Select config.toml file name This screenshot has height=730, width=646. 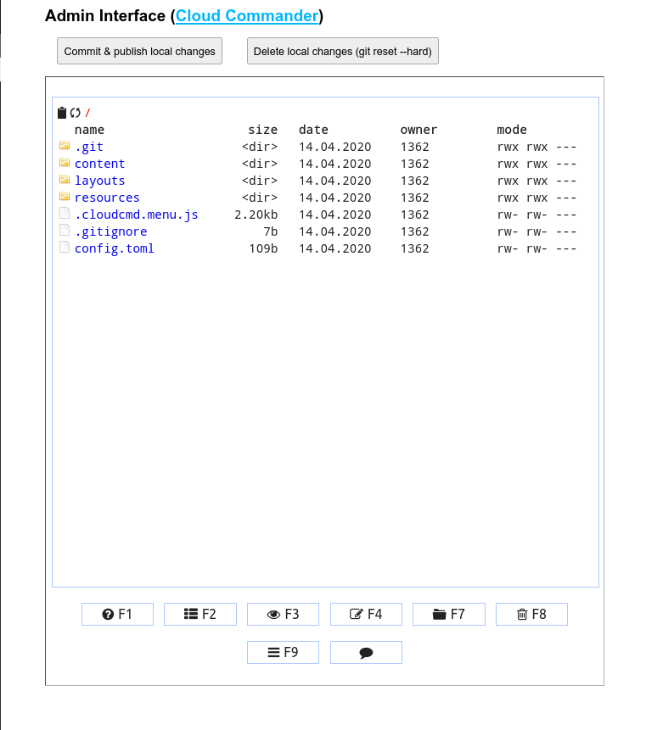(x=115, y=248)
